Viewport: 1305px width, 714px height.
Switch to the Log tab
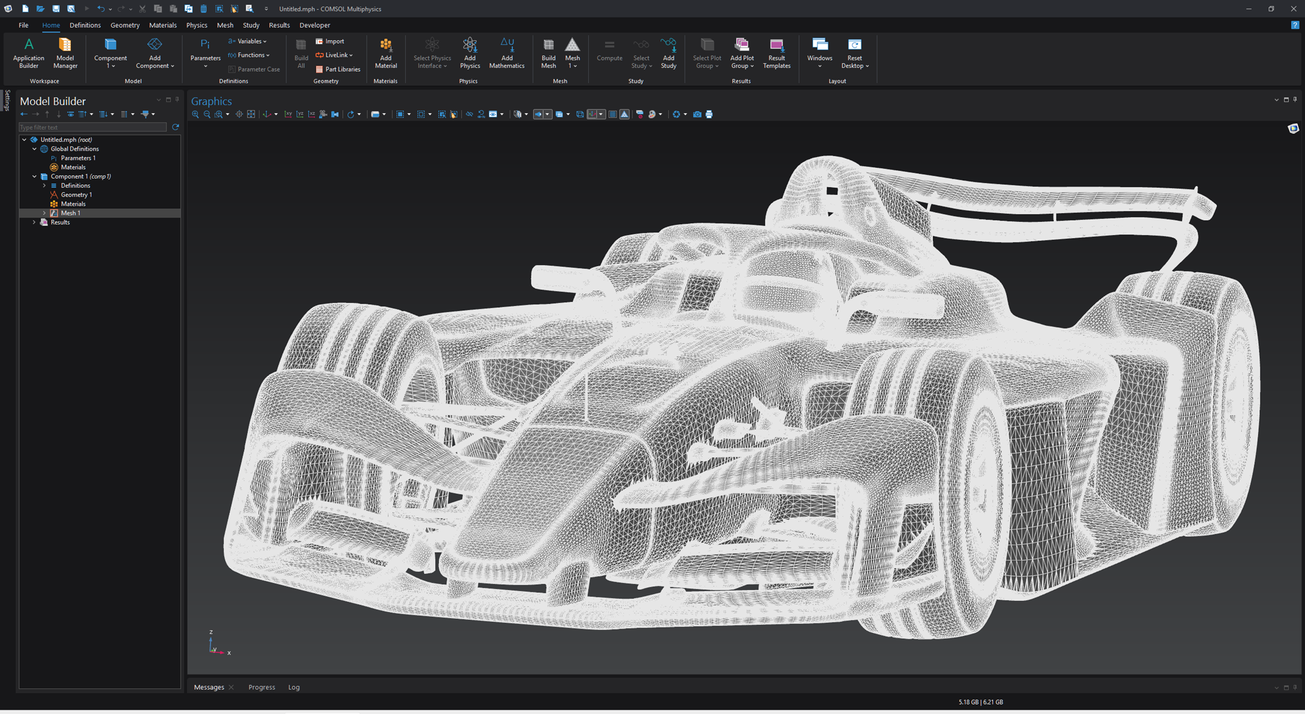[294, 687]
